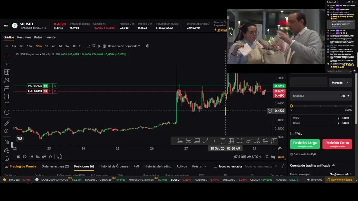Switch to the Fuente tab
This screenshot has width=358, height=201.
50,37
